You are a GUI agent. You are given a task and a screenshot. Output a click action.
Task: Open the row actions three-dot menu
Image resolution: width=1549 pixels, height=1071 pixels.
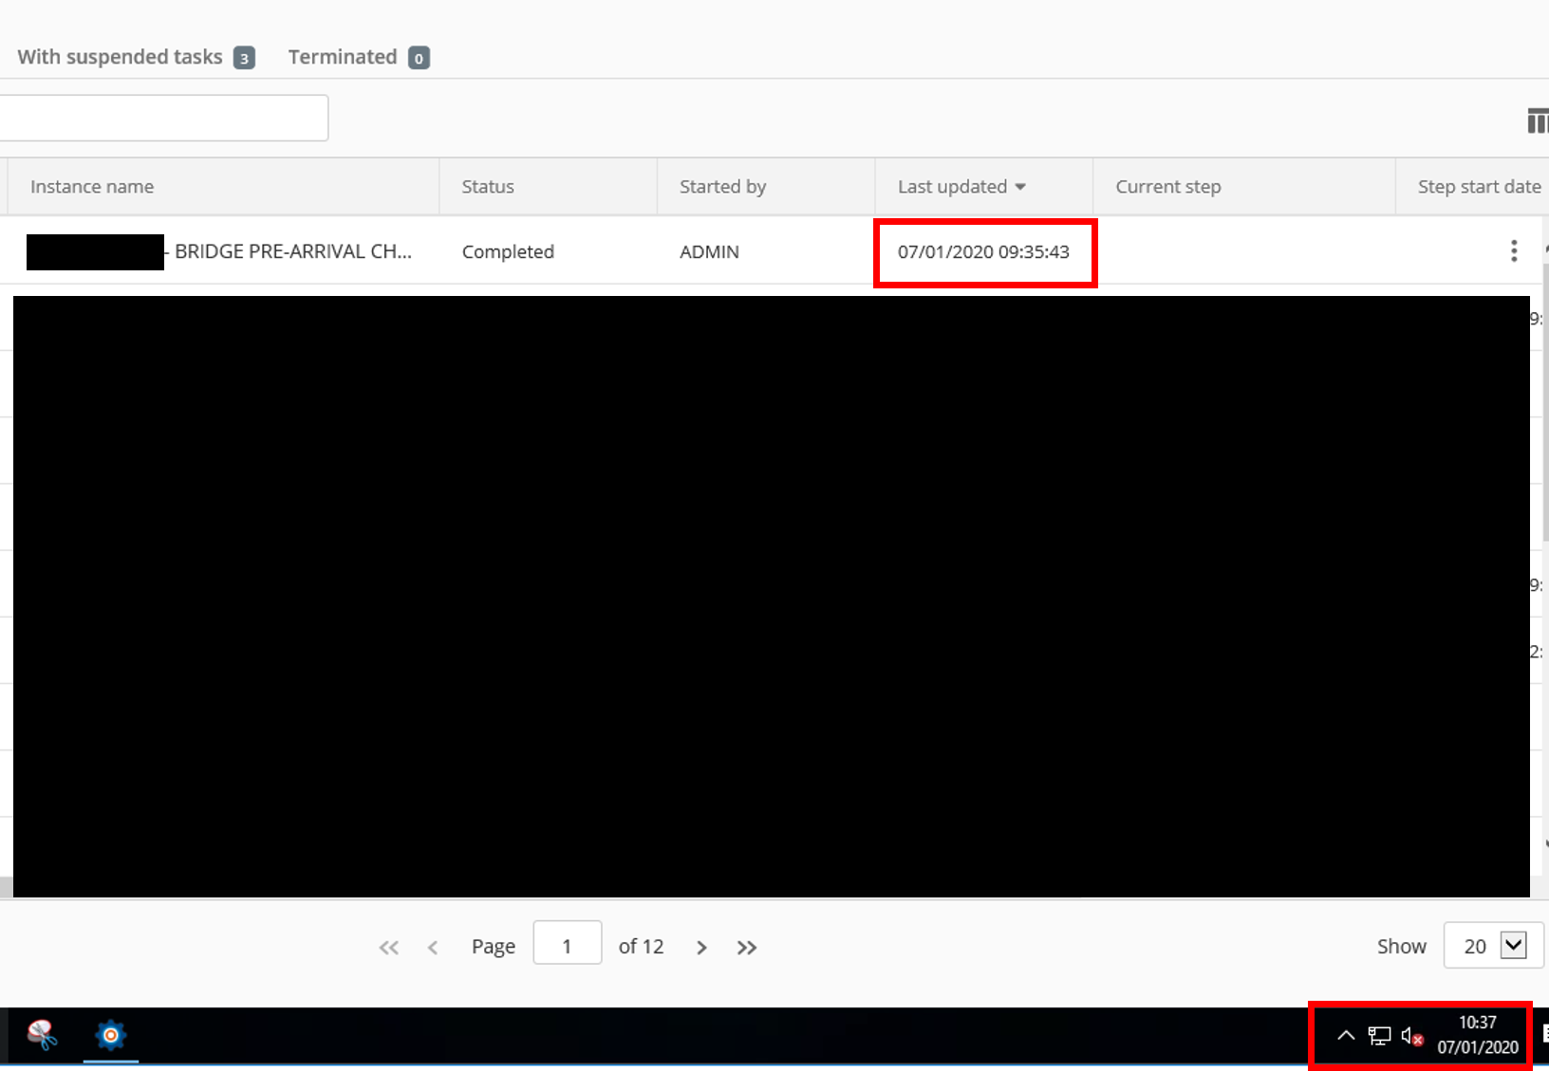click(1514, 251)
